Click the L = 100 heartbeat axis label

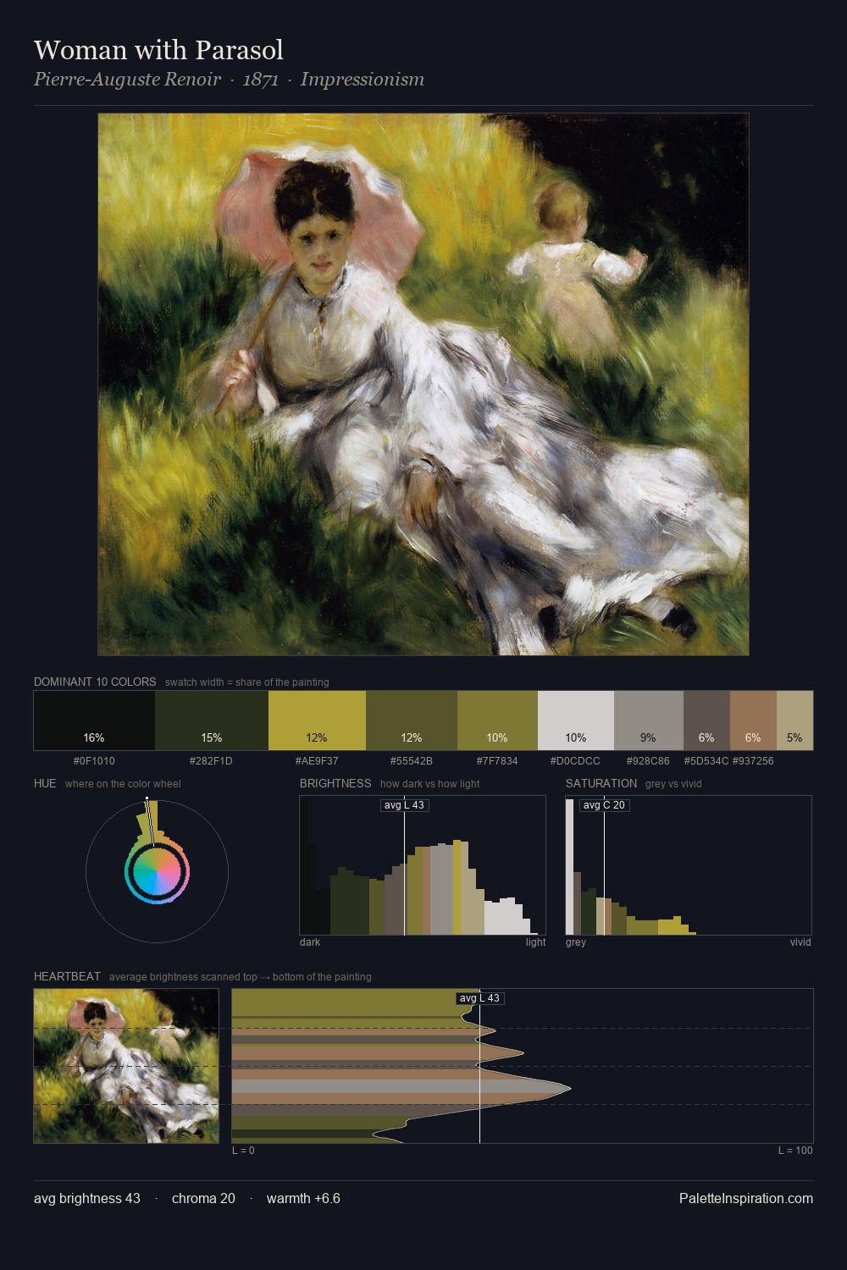[x=795, y=1151]
